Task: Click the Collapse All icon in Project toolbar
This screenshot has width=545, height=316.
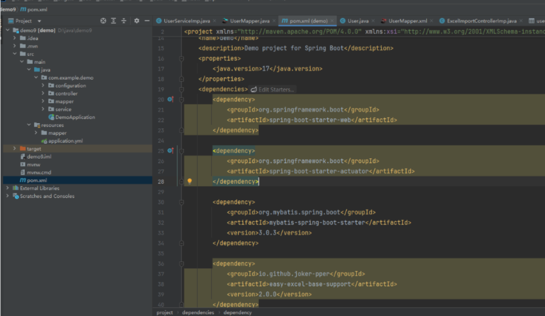Action: click(124, 21)
